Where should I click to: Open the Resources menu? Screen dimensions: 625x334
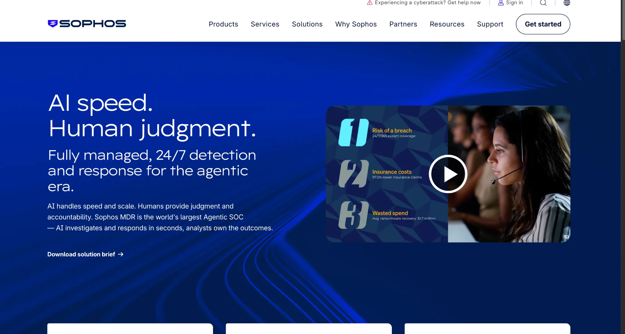447,24
